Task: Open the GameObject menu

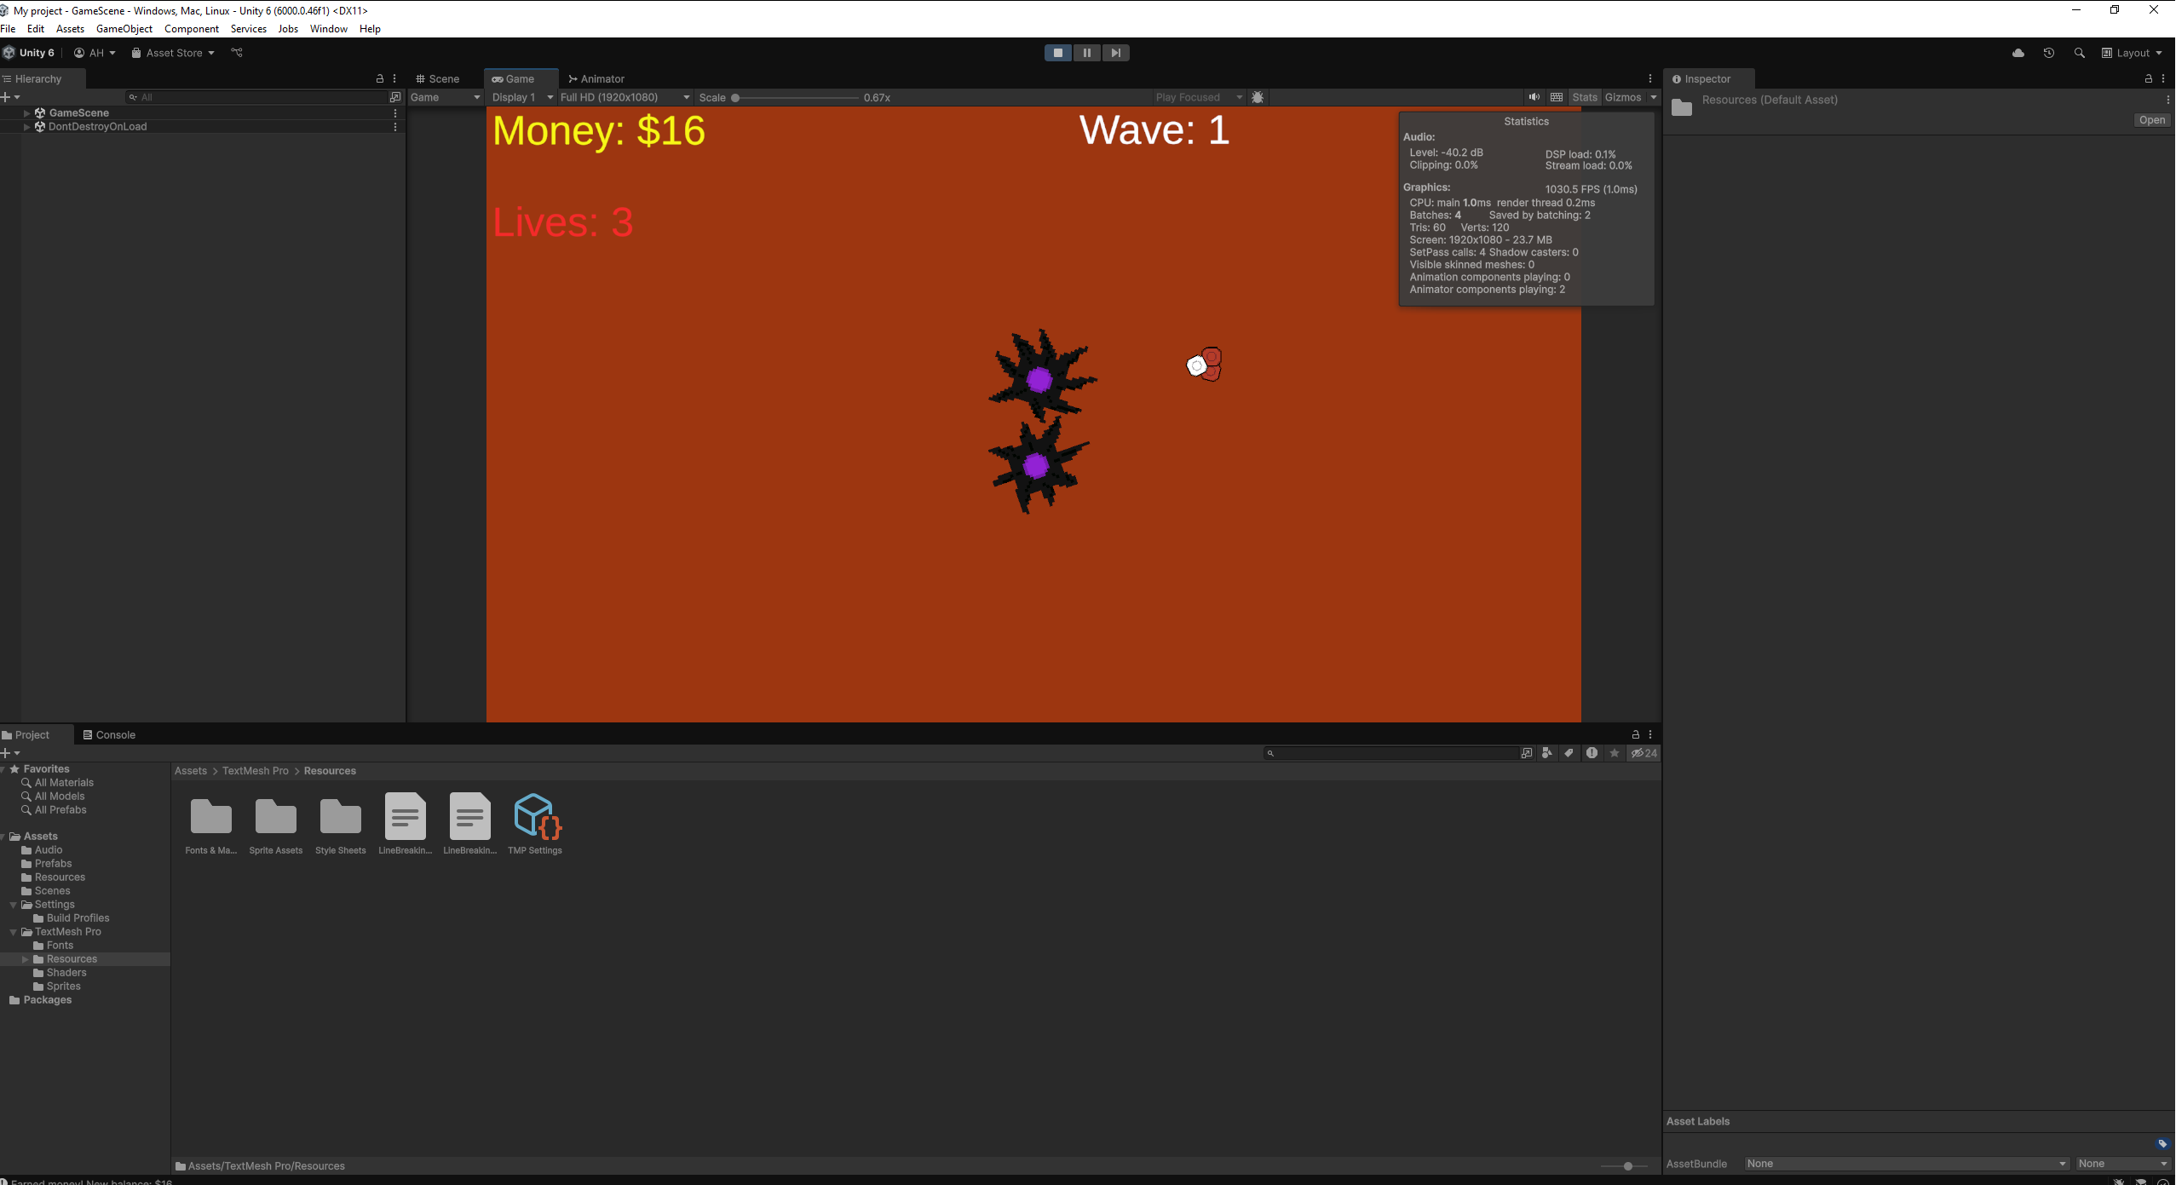Action: click(x=124, y=28)
